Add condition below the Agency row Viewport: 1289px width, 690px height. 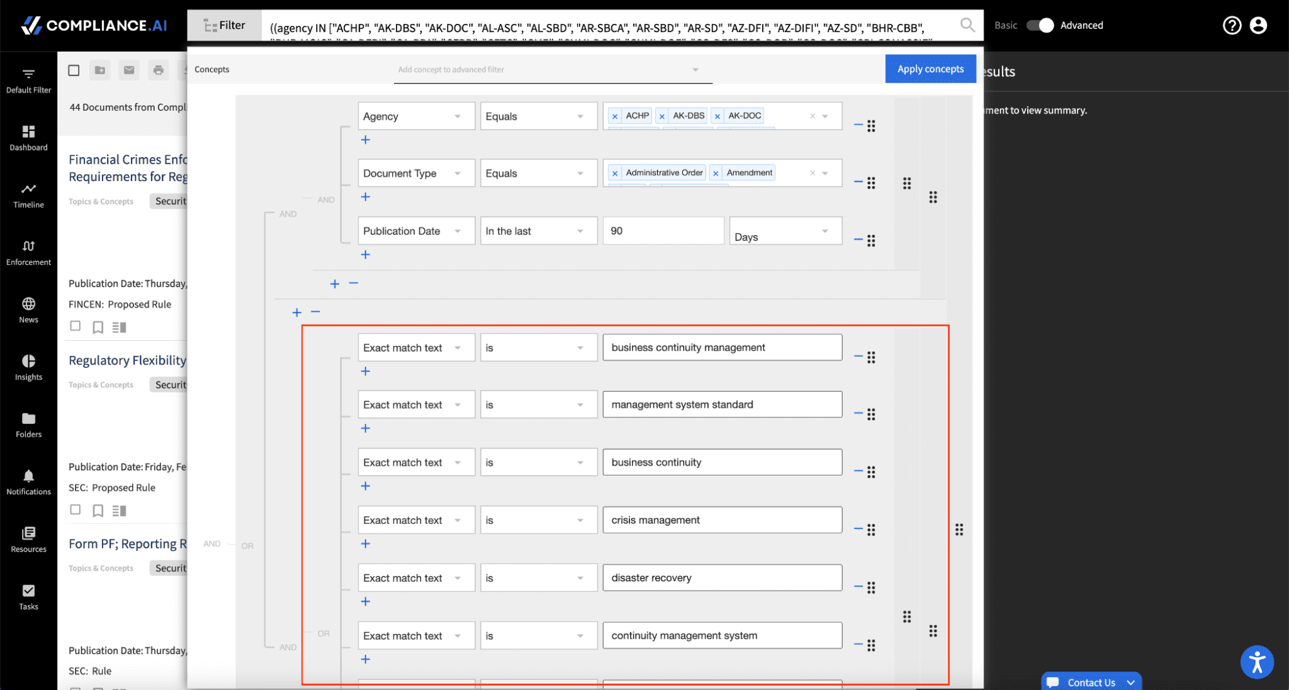coord(366,140)
